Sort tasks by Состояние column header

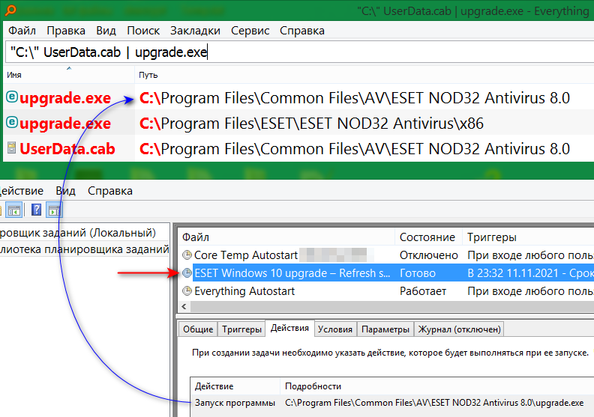tap(428, 237)
